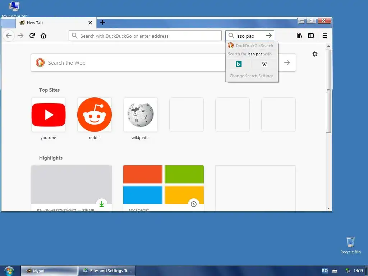368x276 pixels.
Task: Open the Microsoft highlight card
Action: (x=164, y=188)
